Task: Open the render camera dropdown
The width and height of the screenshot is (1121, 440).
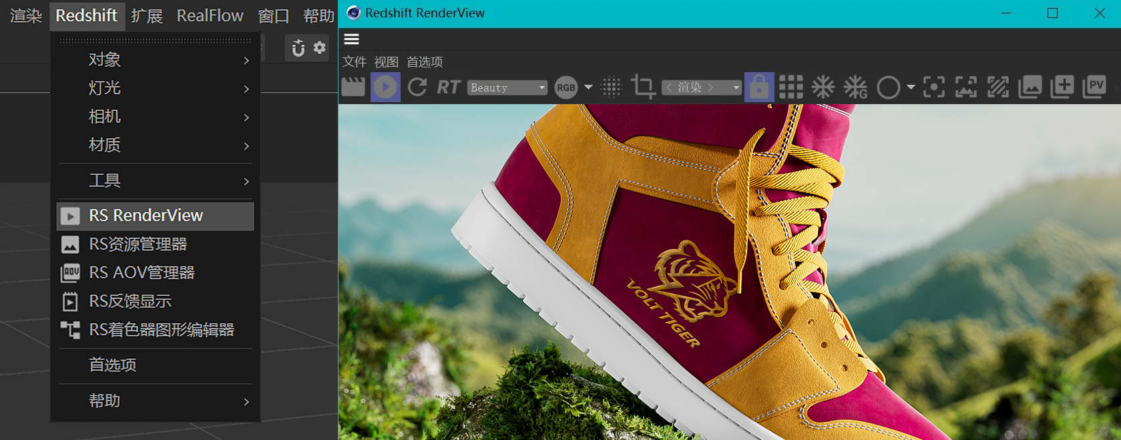Action: 702,87
